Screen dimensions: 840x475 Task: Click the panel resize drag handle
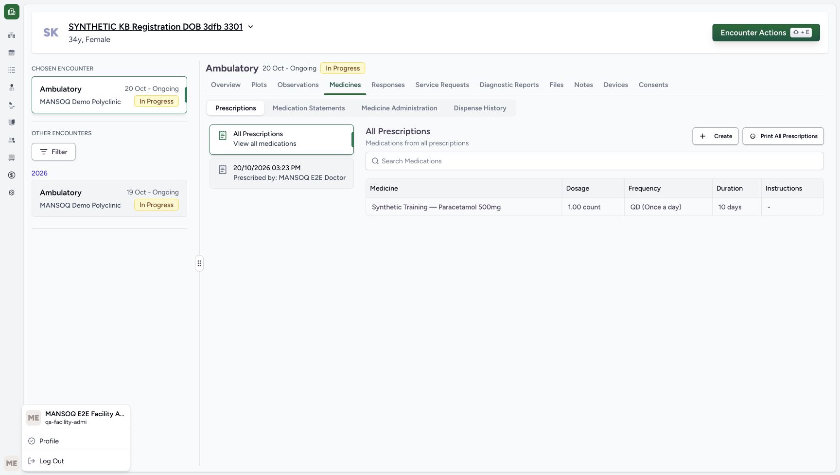[x=199, y=263]
